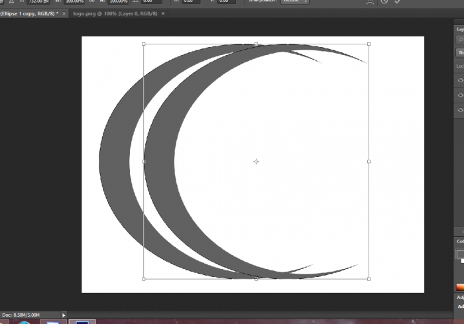Open the Interpolation dropdown in options bar
The width and height of the screenshot is (464, 324).
(295, 2)
